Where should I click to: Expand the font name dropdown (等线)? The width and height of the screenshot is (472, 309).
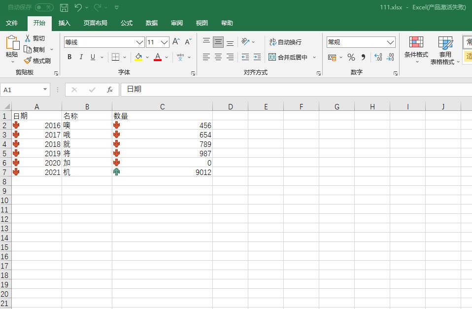(x=139, y=42)
